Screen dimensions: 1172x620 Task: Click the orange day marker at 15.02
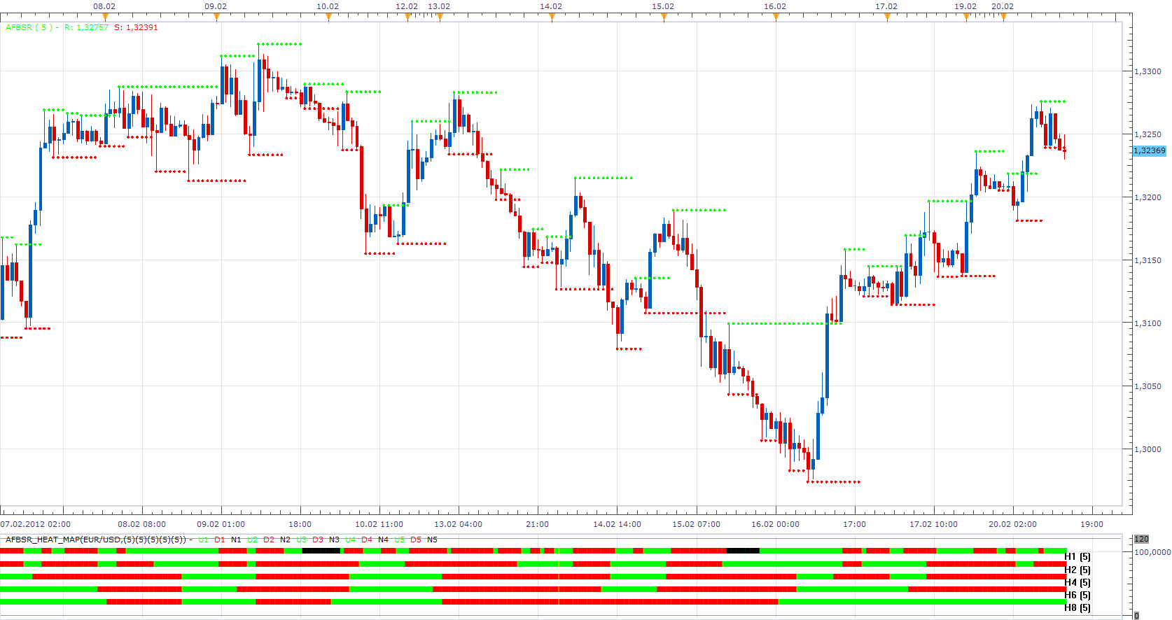(664, 17)
